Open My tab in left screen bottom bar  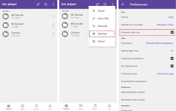pyautogui.click(x=50, y=107)
